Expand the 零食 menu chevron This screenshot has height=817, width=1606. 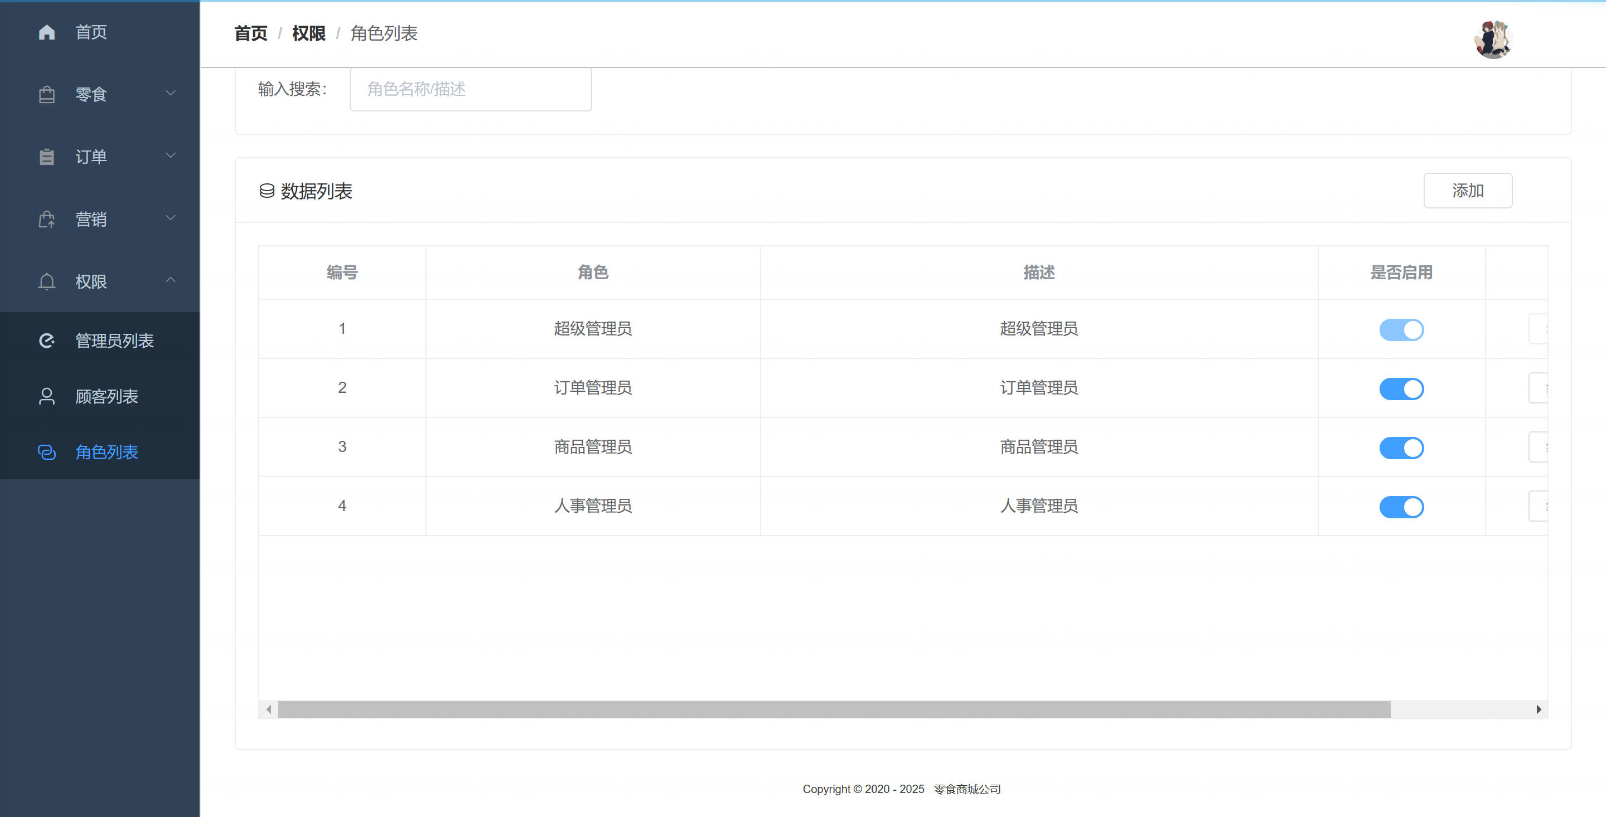click(170, 94)
